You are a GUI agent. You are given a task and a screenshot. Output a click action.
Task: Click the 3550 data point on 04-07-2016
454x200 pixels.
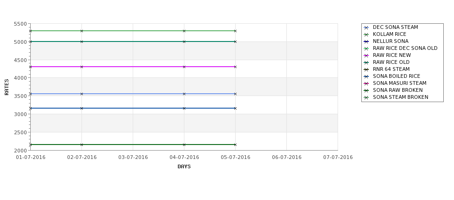pos(184,94)
